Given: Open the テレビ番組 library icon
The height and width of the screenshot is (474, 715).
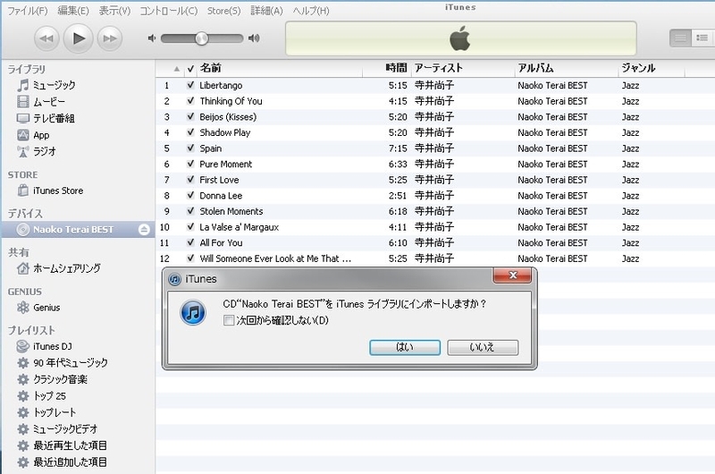Looking at the screenshot, I should click(x=23, y=119).
